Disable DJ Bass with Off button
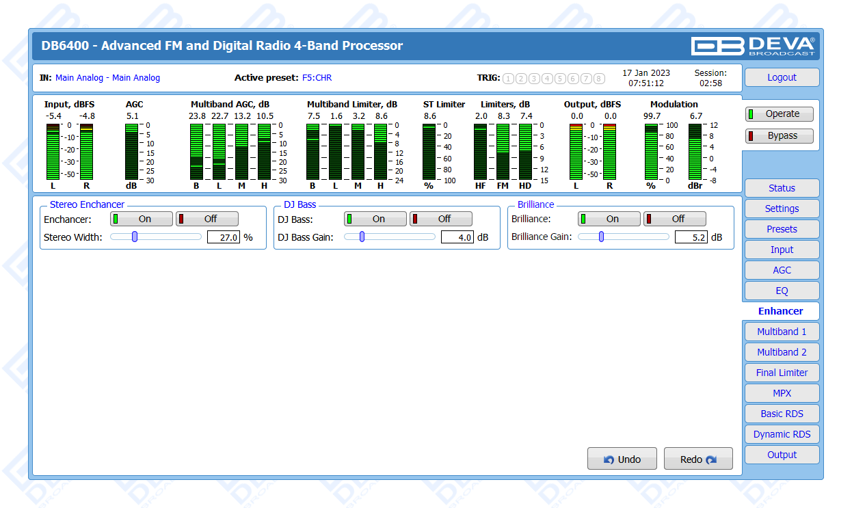The width and height of the screenshot is (852, 508). coord(441,219)
